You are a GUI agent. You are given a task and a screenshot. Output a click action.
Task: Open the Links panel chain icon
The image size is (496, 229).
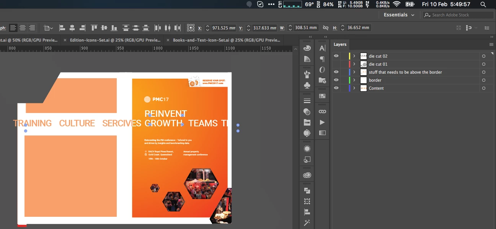[x=322, y=111]
